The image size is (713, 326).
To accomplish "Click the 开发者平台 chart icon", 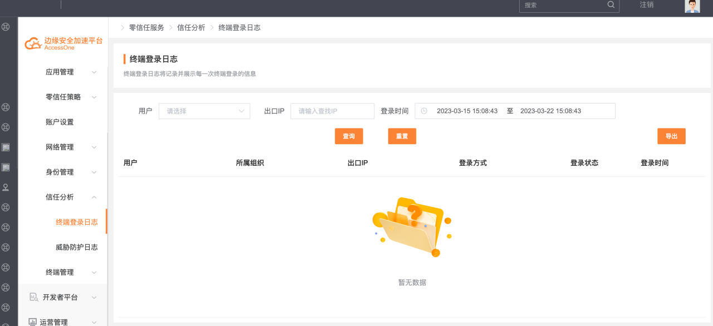I will click(33, 297).
